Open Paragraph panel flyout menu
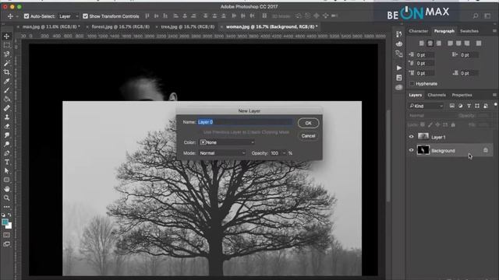Viewport: 499px width, 280px height. click(494, 31)
